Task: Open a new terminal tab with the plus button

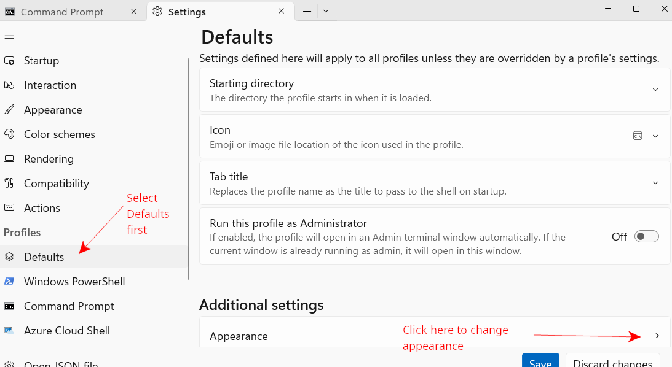Action: click(x=306, y=11)
